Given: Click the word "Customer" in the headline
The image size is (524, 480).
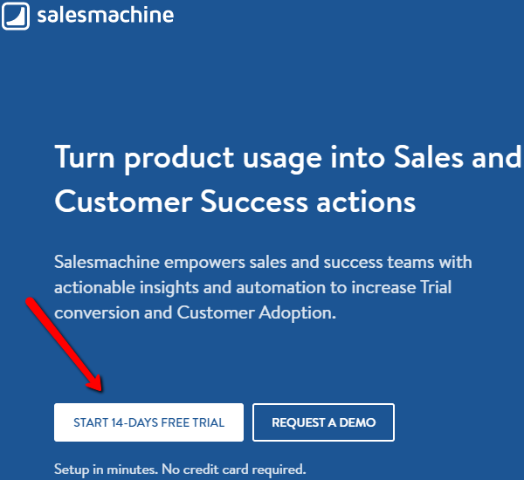Looking at the screenshot, I should pos(124,202).
